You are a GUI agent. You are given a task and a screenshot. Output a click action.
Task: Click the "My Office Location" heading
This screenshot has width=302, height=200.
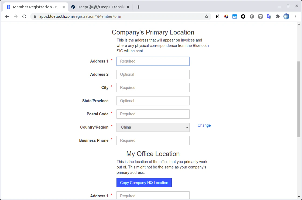click(x=153, y=154)
